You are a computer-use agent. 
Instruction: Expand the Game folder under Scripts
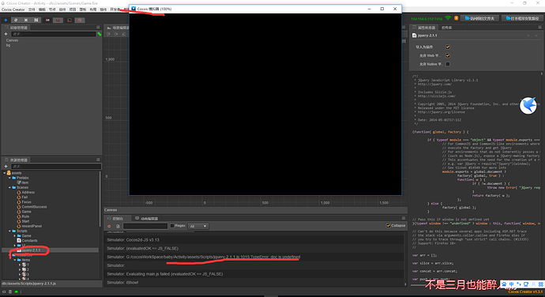(x=14, y=236)
